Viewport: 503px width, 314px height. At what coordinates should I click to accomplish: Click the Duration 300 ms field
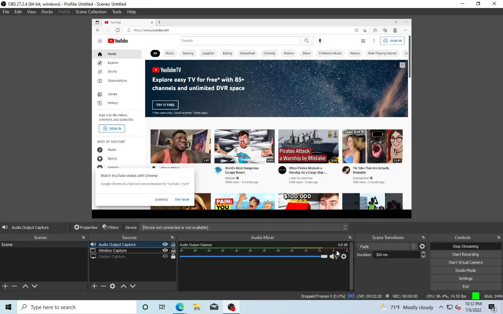(x=397, y=255)
